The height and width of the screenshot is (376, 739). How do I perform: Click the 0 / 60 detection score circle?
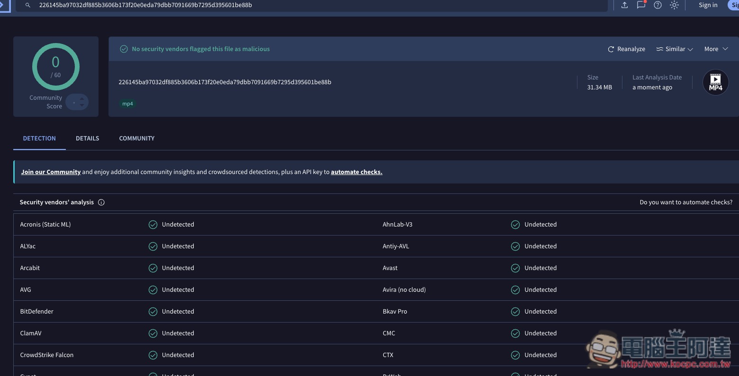click(56, 67)
